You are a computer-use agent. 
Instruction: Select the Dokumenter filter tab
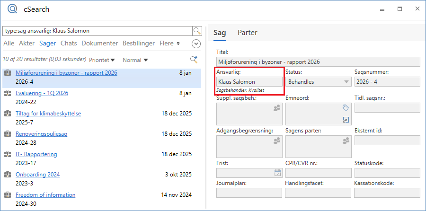pyautogui.click(x=99, y=44)
